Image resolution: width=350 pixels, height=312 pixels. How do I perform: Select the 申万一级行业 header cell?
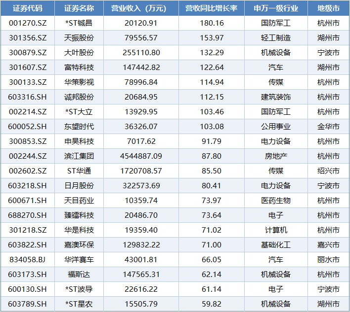coord(276,8)
